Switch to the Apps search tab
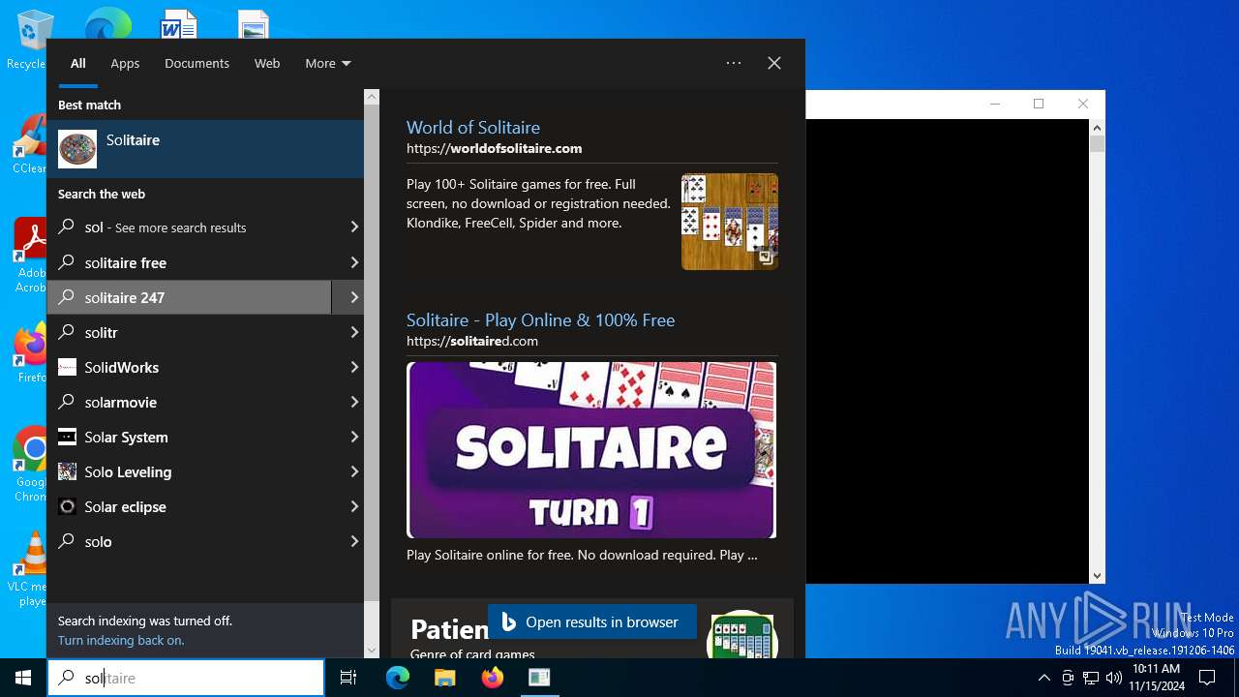1239x697 pixels. 125,63
